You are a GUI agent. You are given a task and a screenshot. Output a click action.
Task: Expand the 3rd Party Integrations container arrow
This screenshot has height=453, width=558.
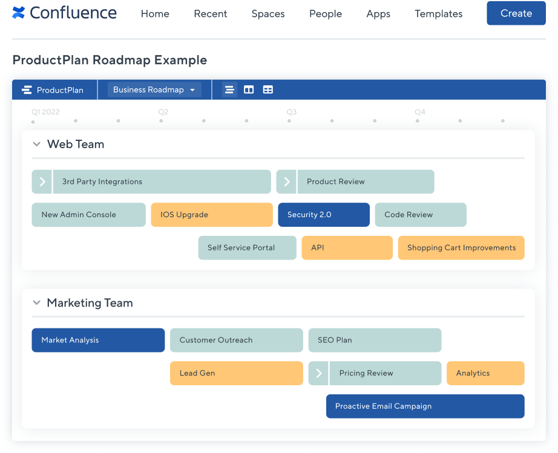(42, 181)
